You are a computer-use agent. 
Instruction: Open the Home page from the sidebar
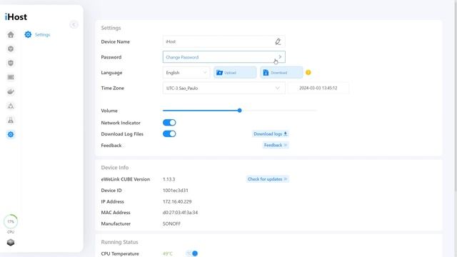coord(11,35)
